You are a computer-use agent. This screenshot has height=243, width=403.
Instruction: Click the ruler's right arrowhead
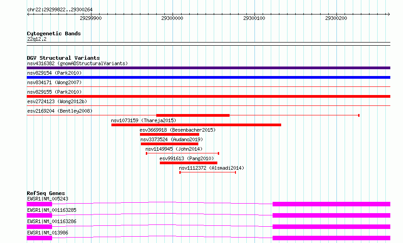[x=389, y=14]
